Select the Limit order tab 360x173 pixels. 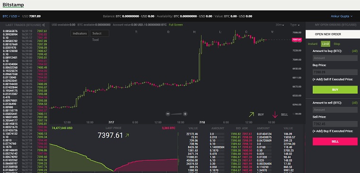[325, 44]
